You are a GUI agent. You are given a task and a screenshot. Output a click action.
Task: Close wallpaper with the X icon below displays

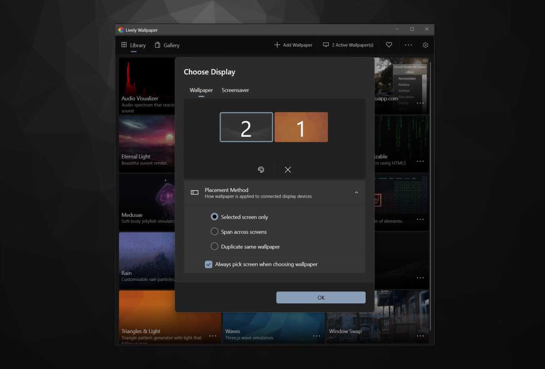[288, 170]
